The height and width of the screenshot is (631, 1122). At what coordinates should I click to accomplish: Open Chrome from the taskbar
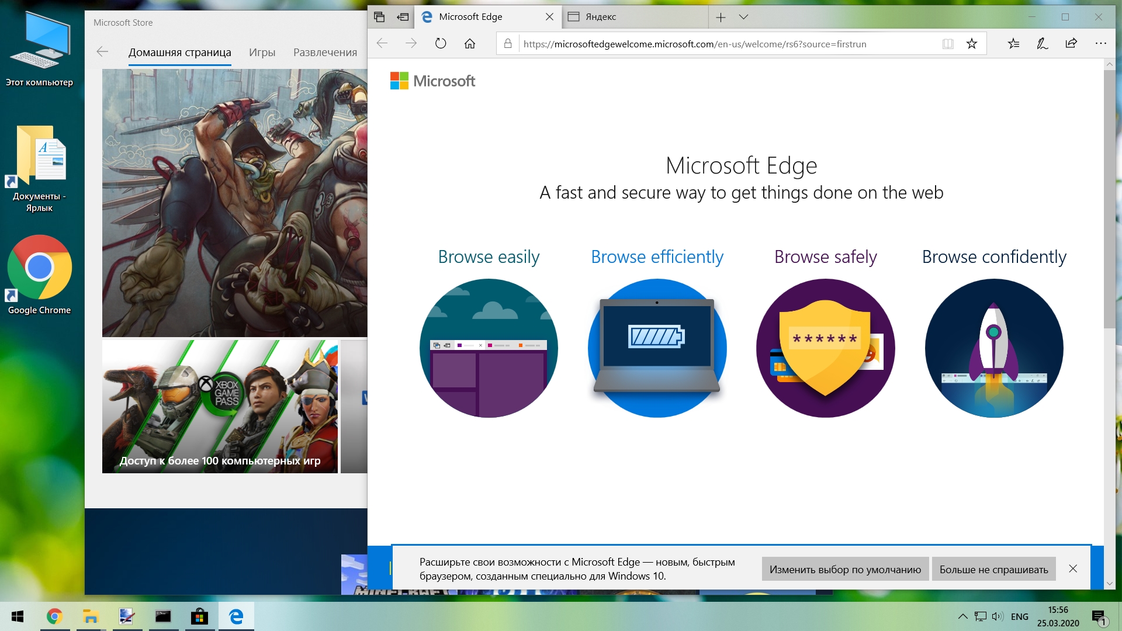(x=54, y=616)
